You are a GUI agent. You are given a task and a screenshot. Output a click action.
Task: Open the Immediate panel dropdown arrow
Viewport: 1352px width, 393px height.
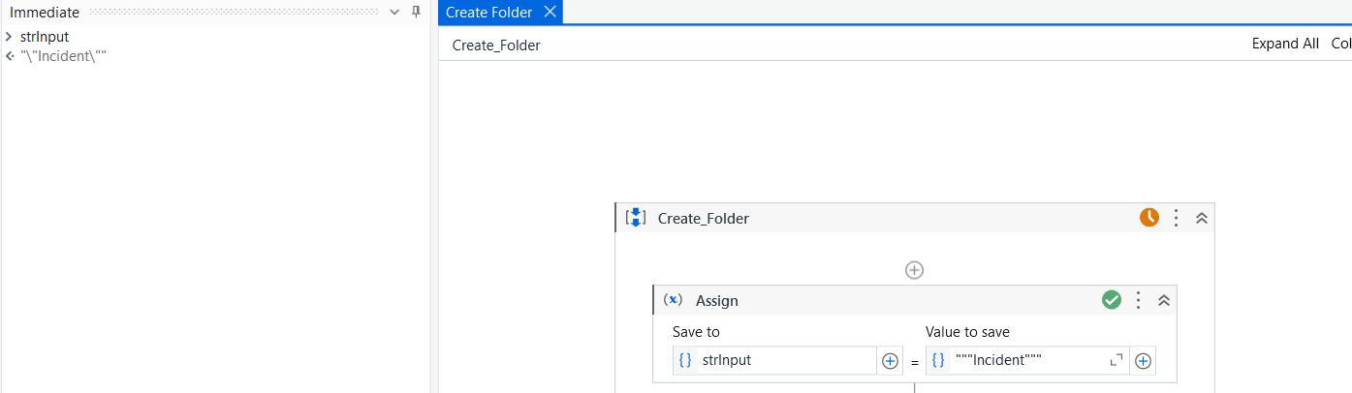[x=394, y=13]
